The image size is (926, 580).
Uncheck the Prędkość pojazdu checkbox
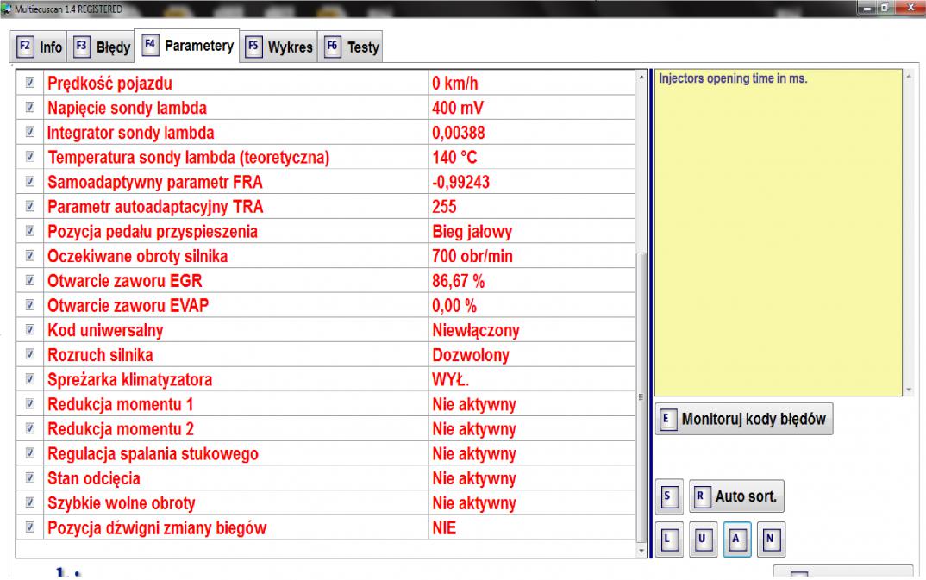point(30,84)
